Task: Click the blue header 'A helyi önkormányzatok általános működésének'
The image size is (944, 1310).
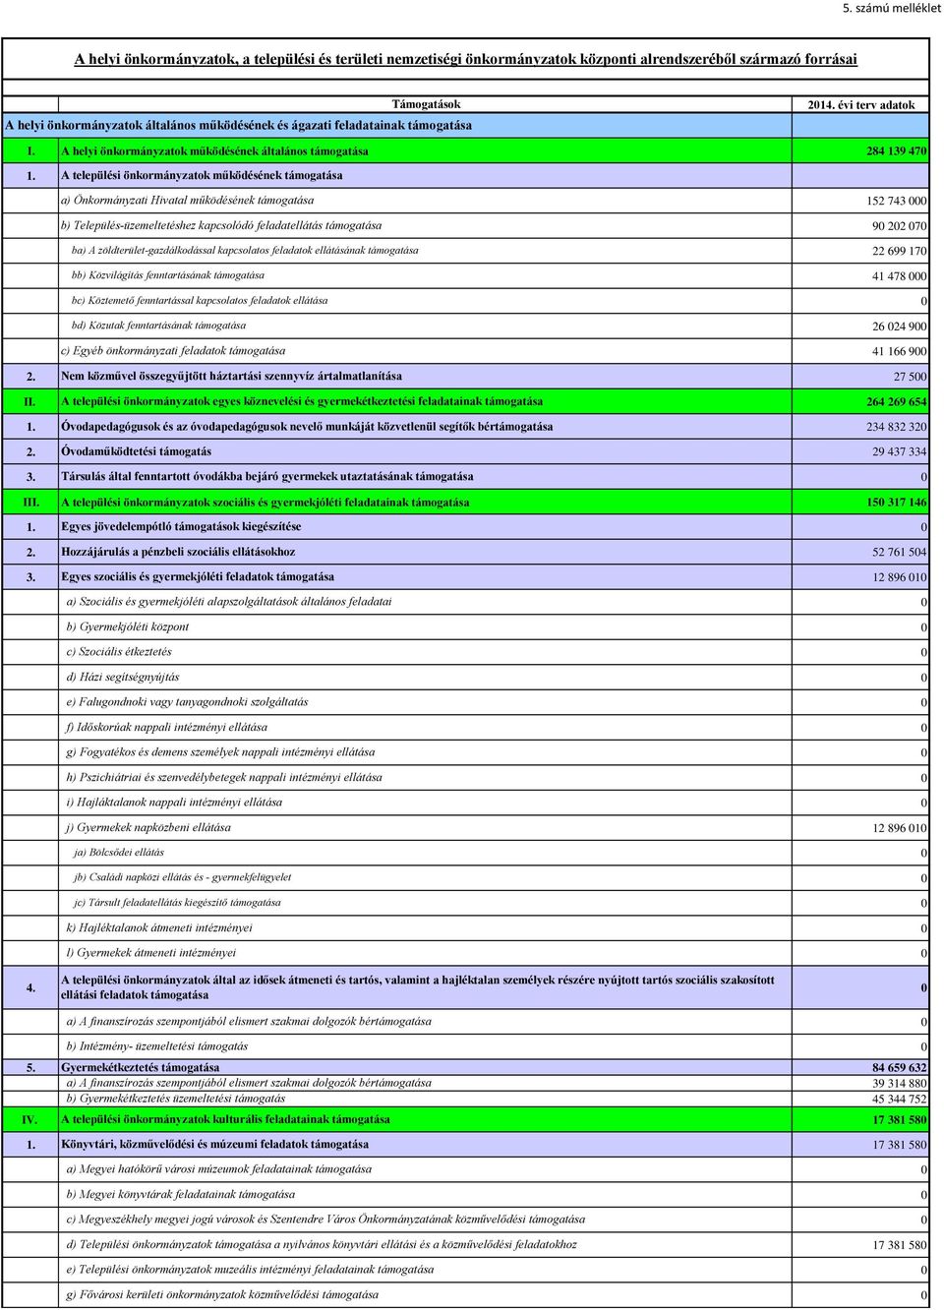Action: [x=238, y=126]
